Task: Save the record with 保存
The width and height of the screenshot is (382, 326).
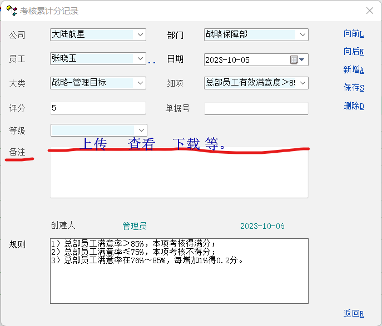Action: click(x=354, y=88)
